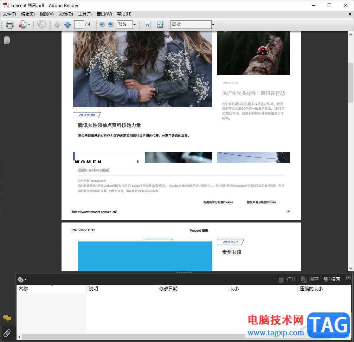Click the document vertical scrollbar thumb
Image resolution: width=354 pixels, height=342 pixels.
[x=350, y=82]
